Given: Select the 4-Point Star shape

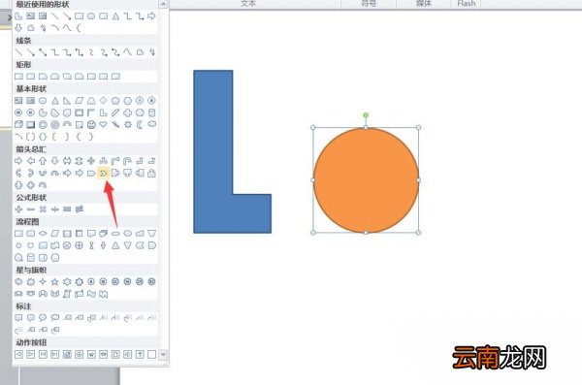Looking at the screenshot, I should 43,282.
